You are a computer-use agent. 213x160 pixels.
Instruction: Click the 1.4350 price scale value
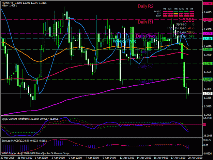click(x=208, y=29)
